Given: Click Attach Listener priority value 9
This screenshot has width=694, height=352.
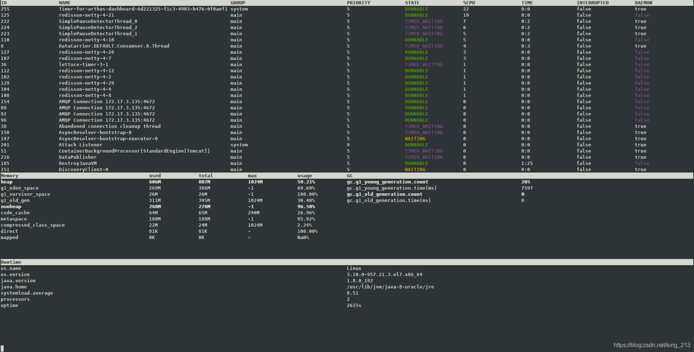Looking at the screenshot, I should 348,145.
